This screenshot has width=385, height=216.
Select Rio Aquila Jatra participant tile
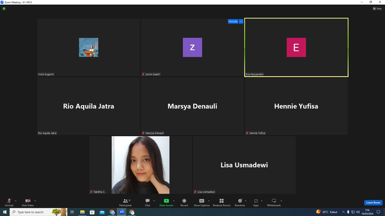coord(88,106)
